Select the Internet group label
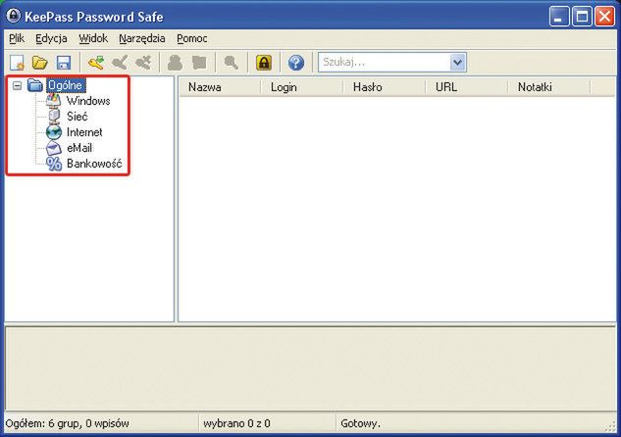The height and width of the screenshot is (437, 621). coord(84,132)
